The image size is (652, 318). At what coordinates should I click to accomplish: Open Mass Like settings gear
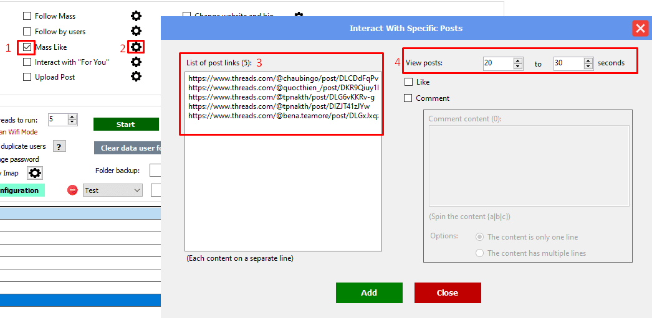point(136,47)
